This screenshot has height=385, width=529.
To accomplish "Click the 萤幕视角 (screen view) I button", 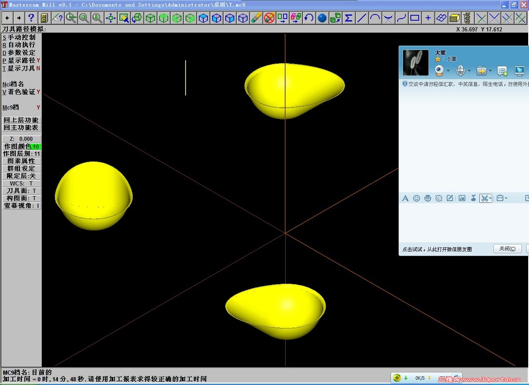I will tap(21, 206).
